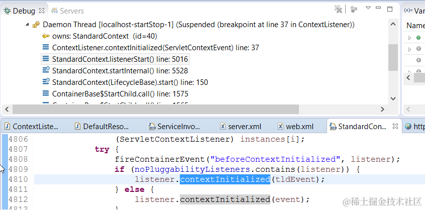The width and height of the screenshot is (425, 210).
Task: Click stack frame icon beside StandardContext(LifecycleBase).start()
Action: coord(46,82)
